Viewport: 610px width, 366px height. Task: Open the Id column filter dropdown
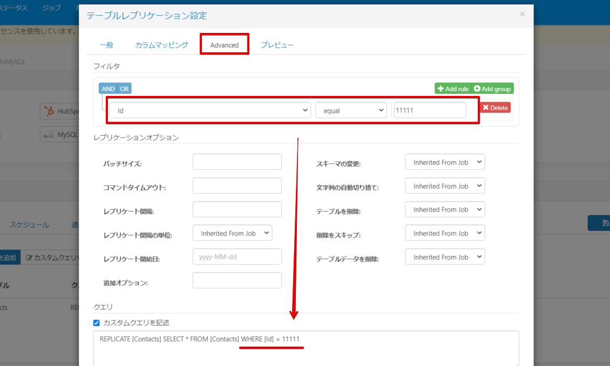(210, 111)
